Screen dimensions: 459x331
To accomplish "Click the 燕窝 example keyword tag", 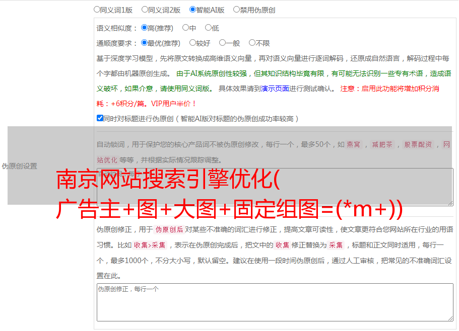I will click(353, 144).
